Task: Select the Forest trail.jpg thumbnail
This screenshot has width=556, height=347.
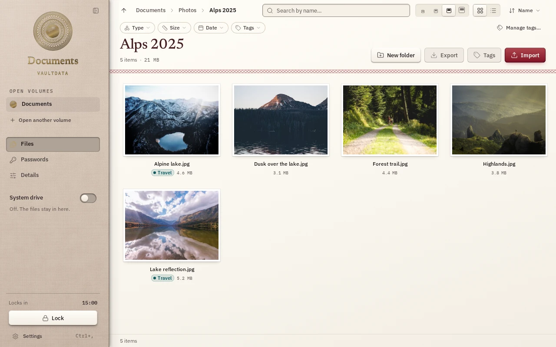Action: coord(390,120)
